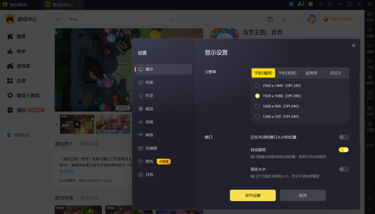Click 同步应用 in the sidebar
The image size is (375, 214).
pos(18,135)
